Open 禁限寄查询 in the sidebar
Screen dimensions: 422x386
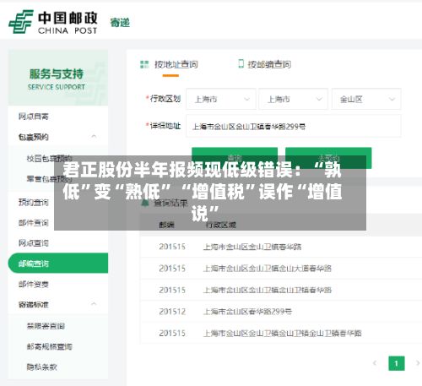46,326
